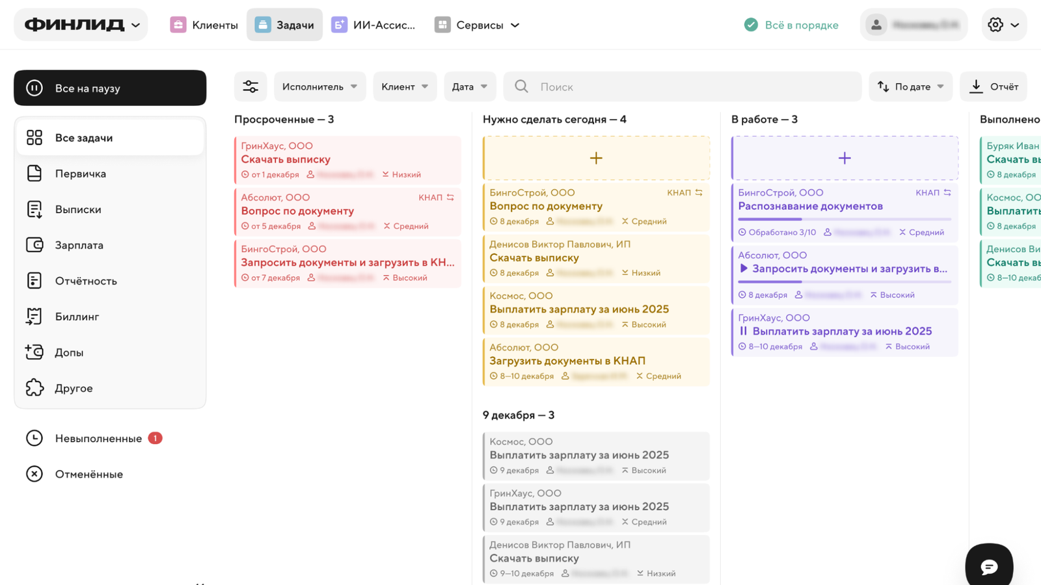Image resolution: width=1041 pixels, height=585 pixels.
Task: Click the Другое puzzle icon
Action: pos(34,388)
